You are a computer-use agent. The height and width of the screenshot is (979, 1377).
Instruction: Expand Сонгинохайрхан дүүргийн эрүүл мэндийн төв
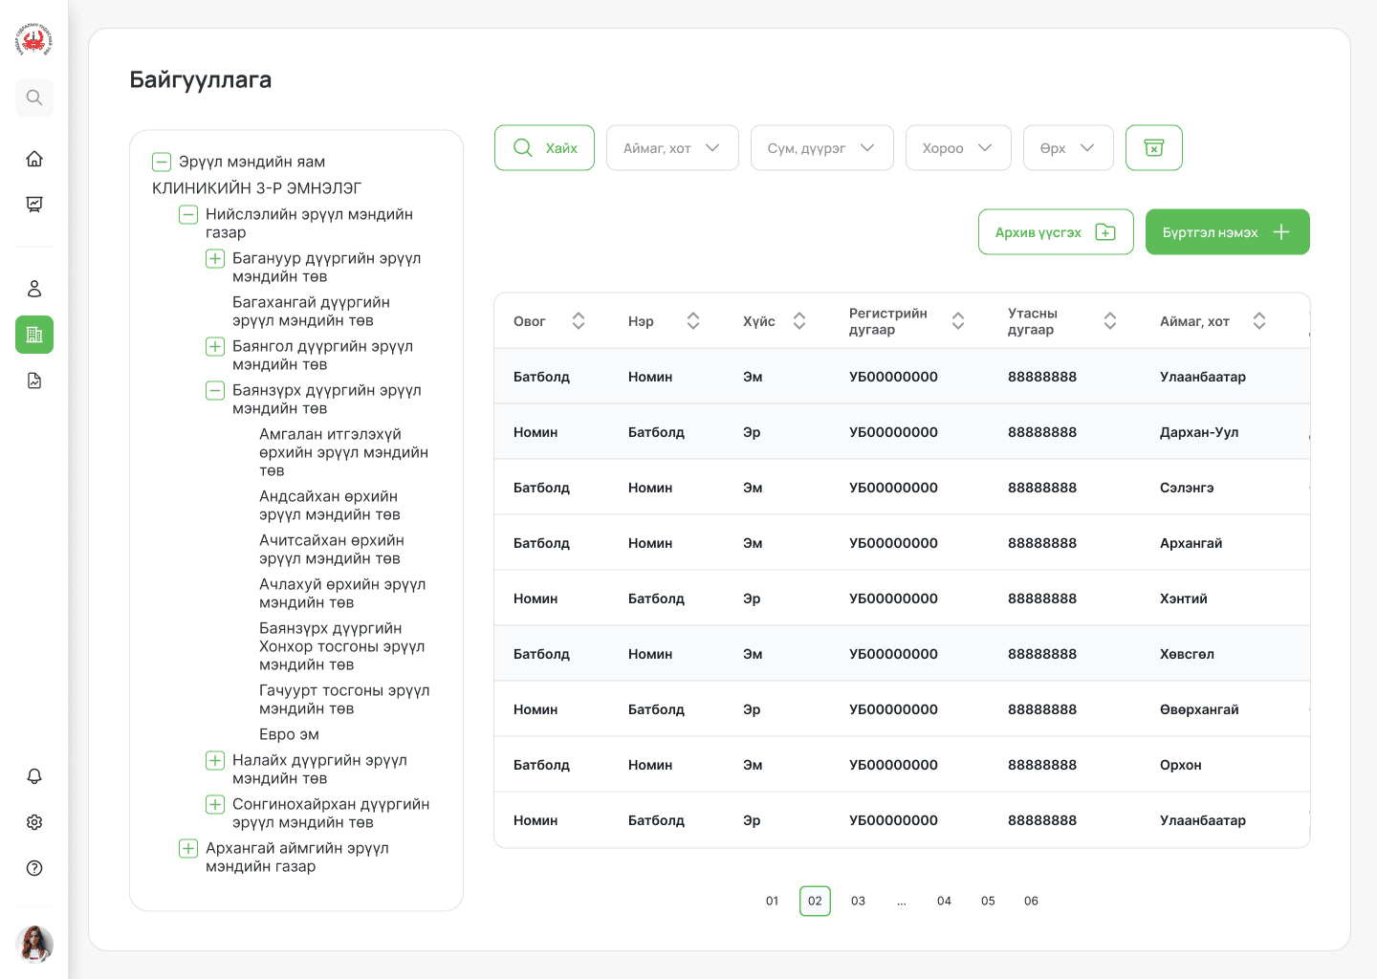click(x=215, y=804)
